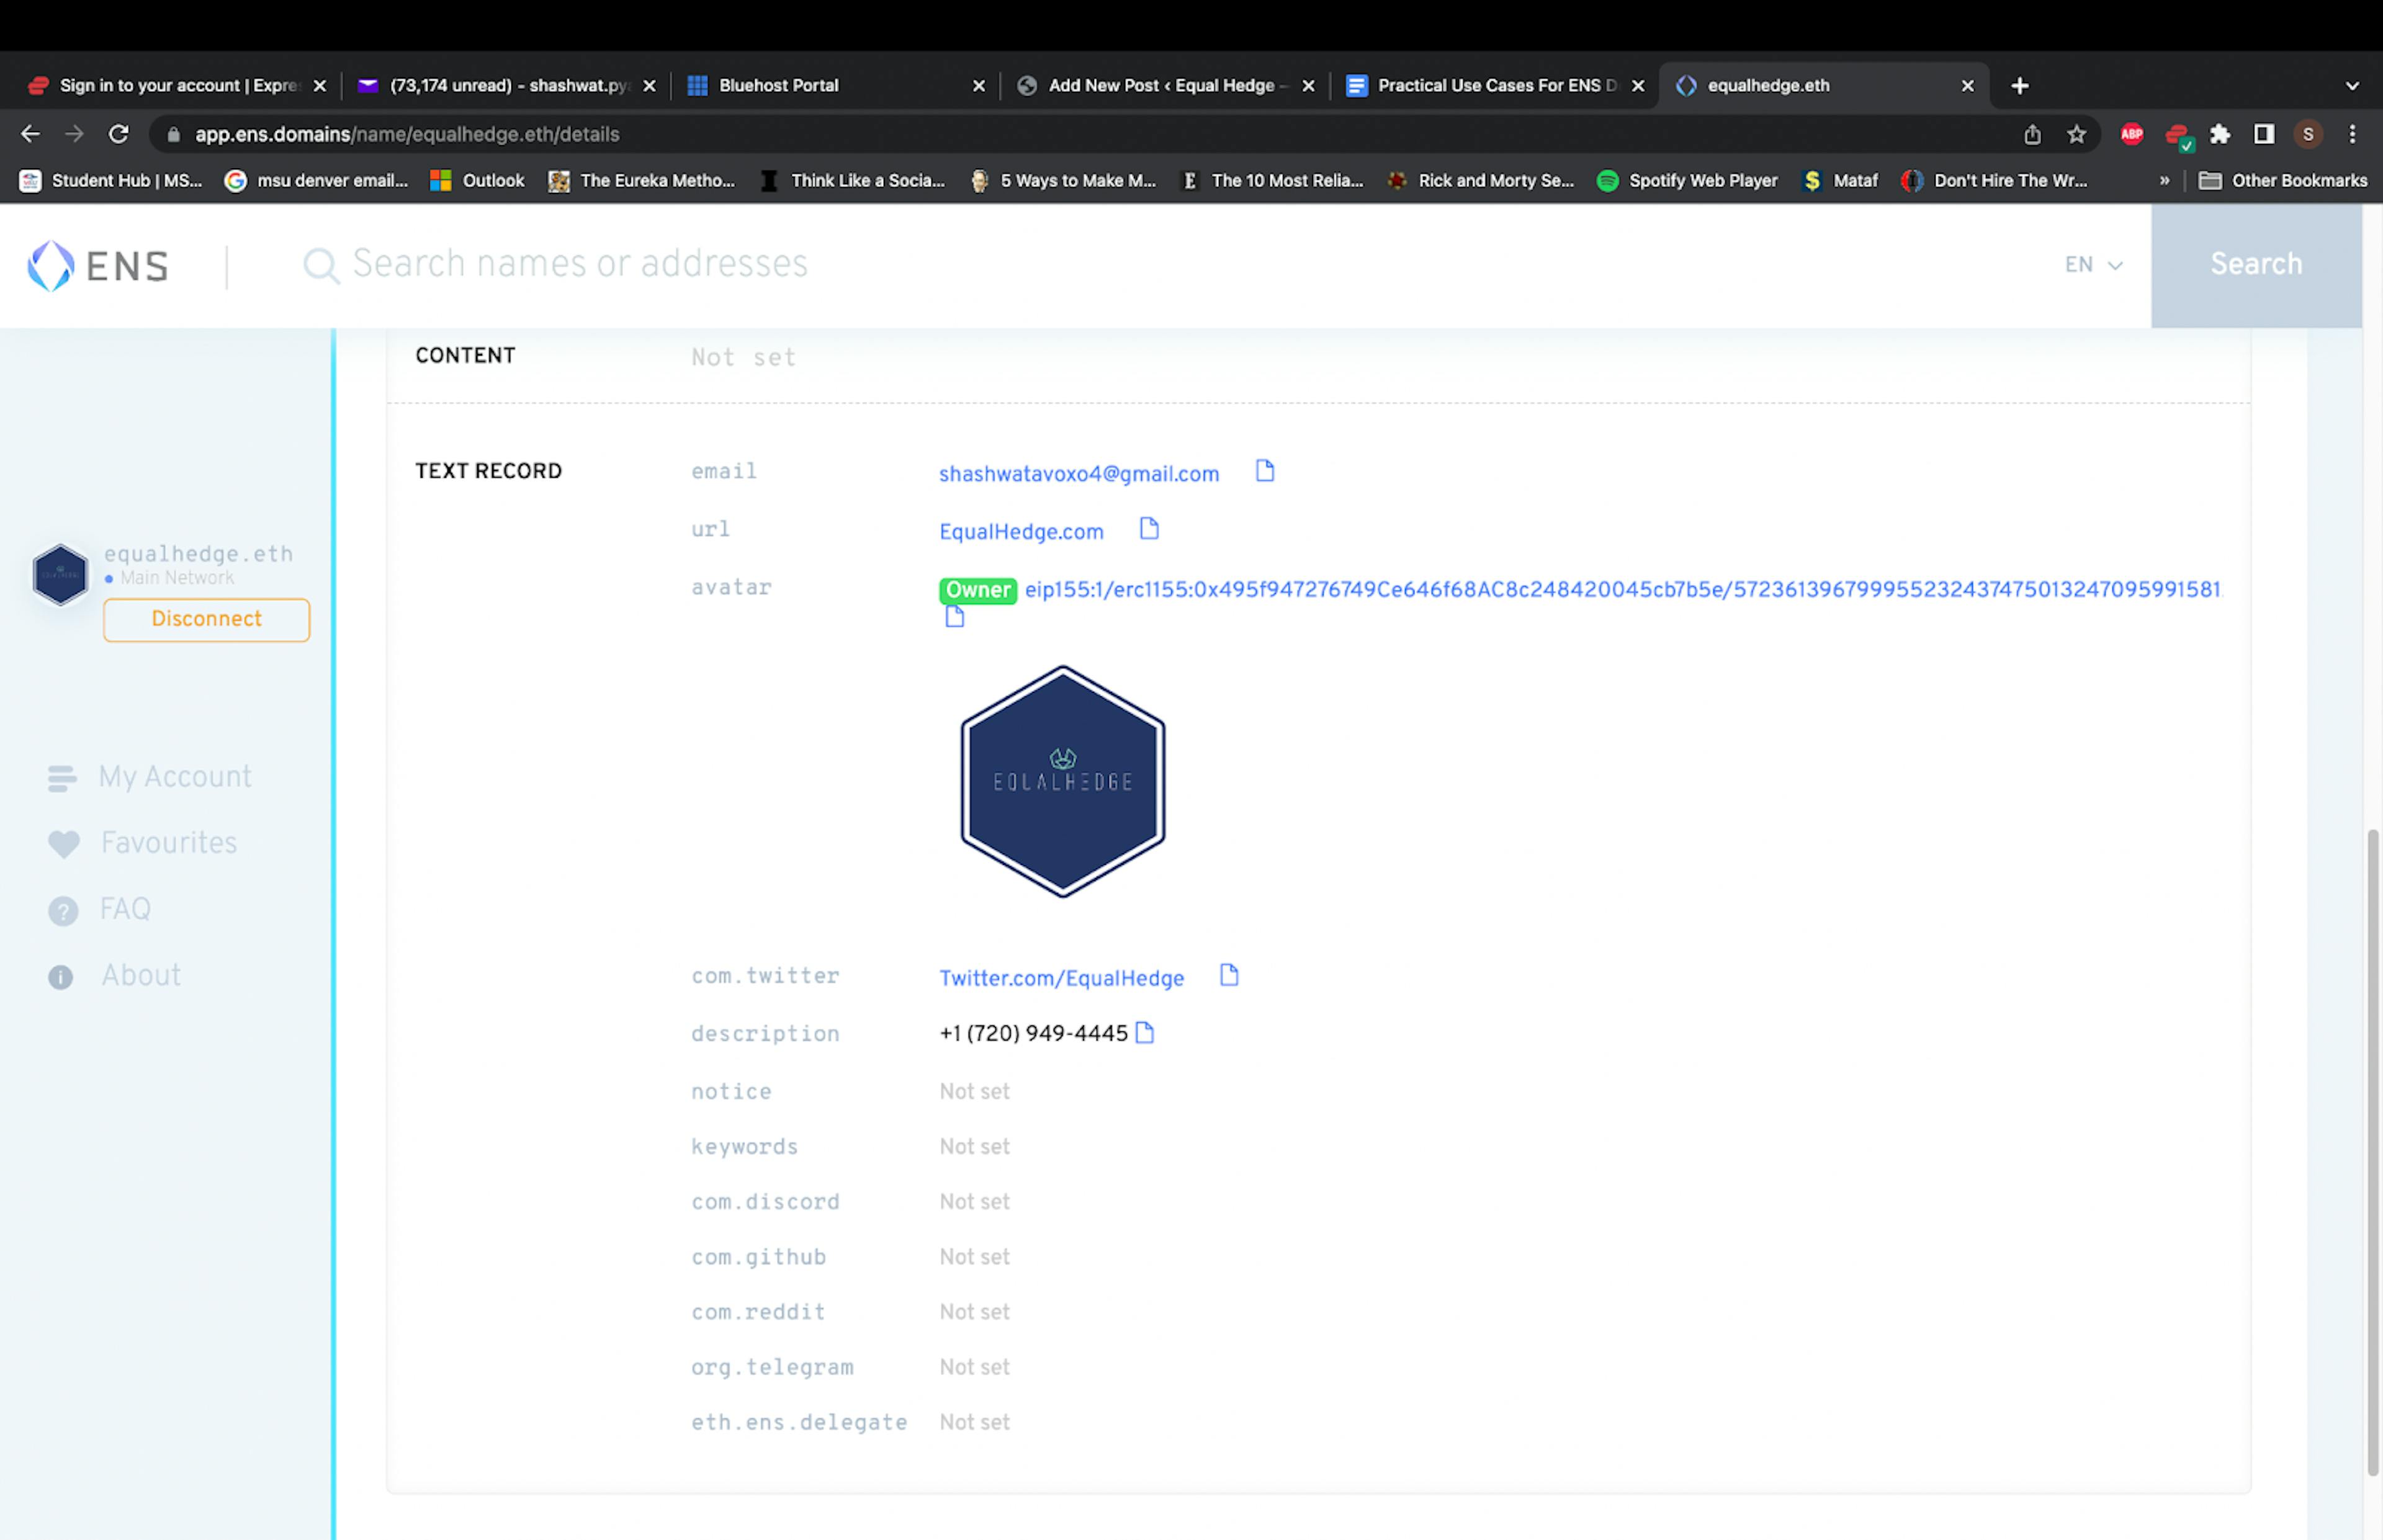Copy the description phone number
2383x1540 pixels.
(1144, 1033)
